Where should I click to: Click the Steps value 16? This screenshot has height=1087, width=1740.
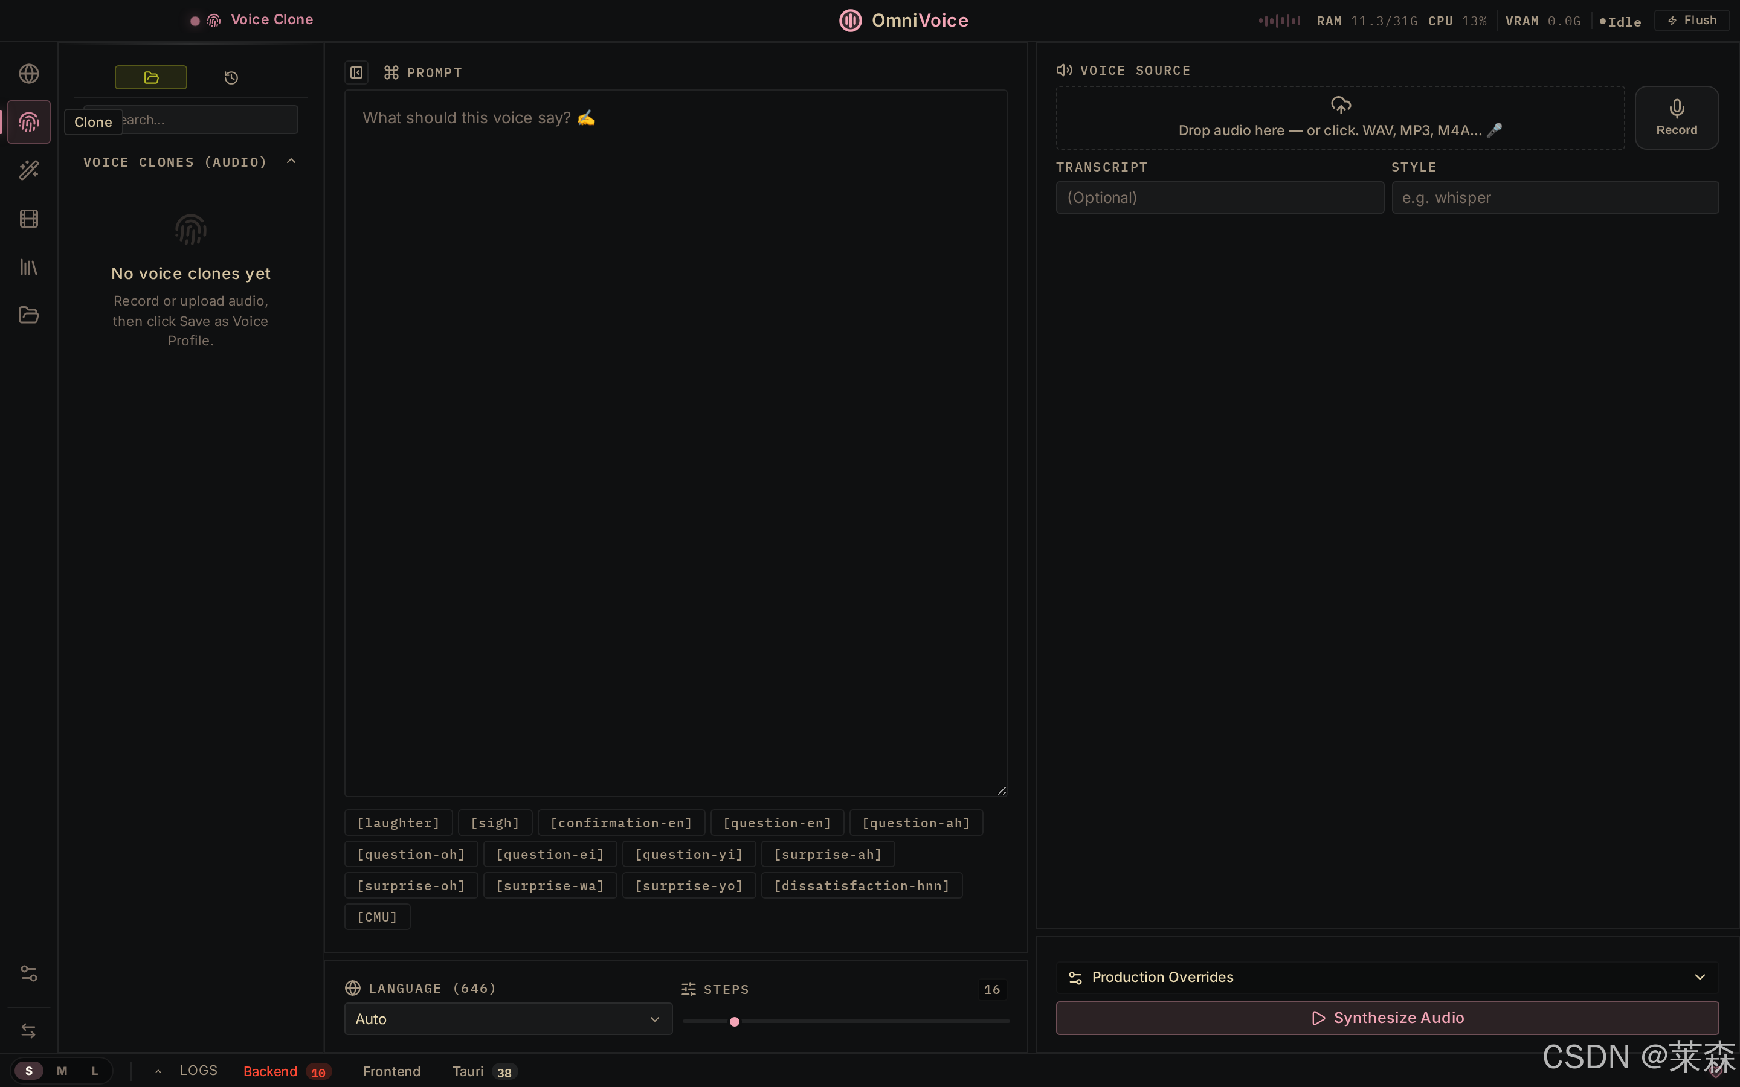992,990
